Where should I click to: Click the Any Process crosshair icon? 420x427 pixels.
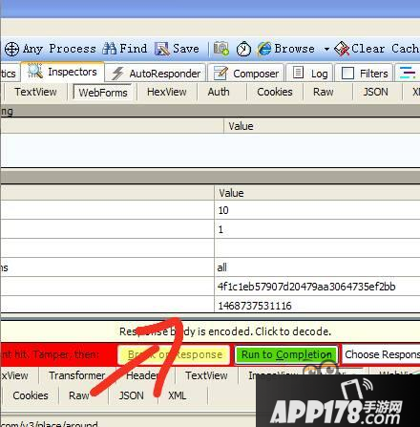pos(12,50)
